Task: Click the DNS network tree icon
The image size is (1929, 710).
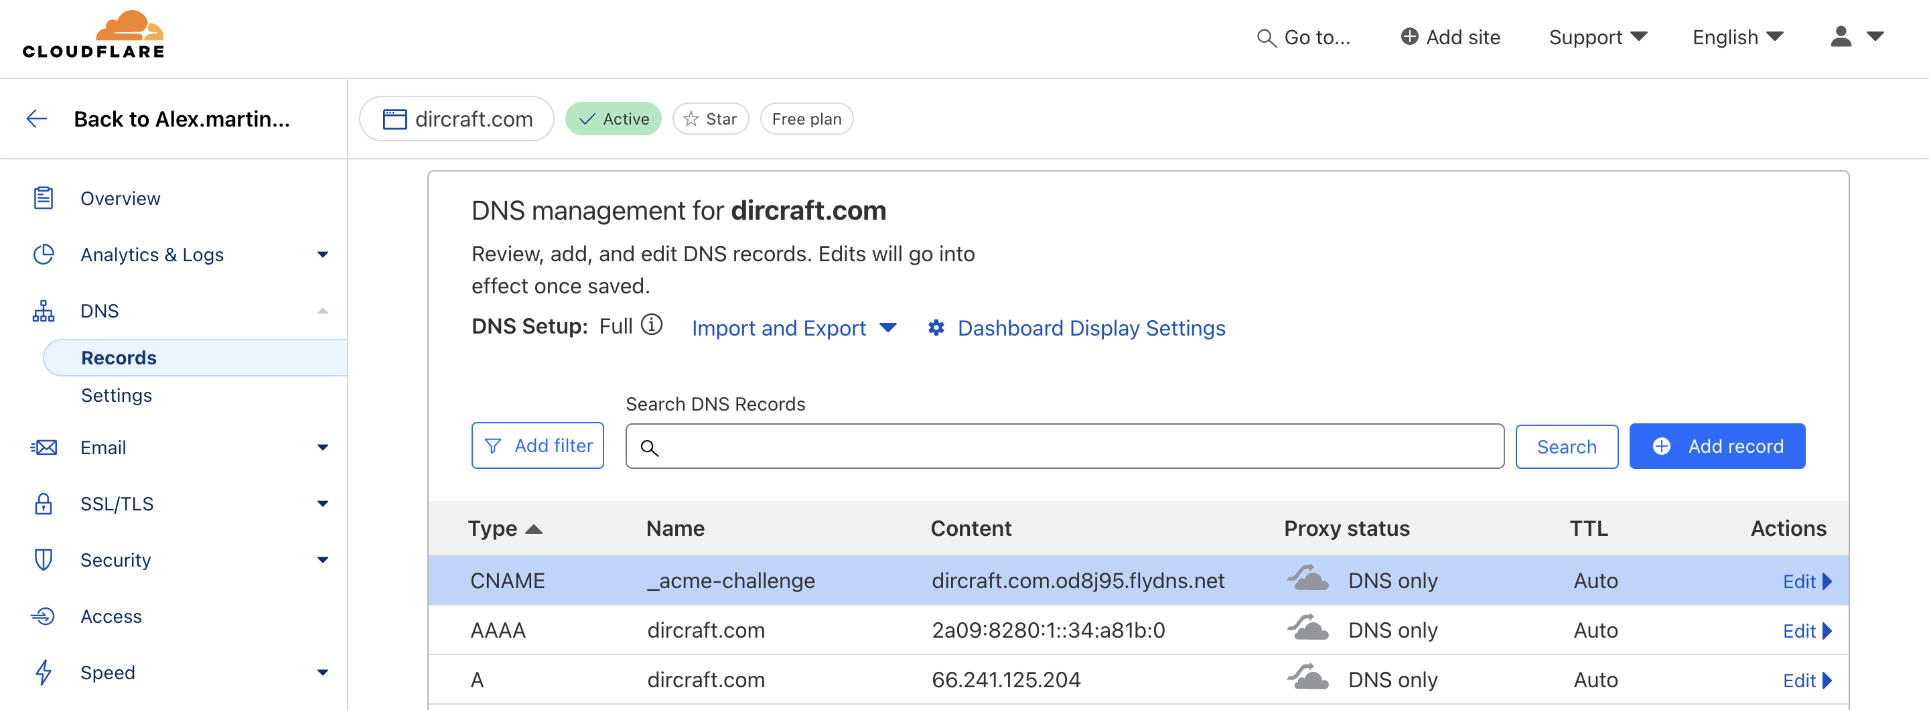Action: click(44, 311)
